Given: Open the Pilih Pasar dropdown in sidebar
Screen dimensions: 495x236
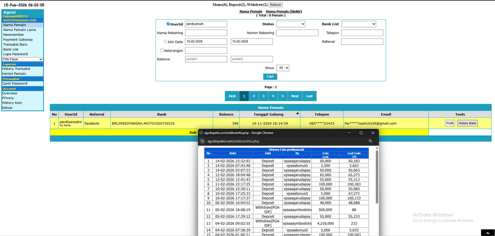Looking at the screenshot, I should (x=23, y=59).
